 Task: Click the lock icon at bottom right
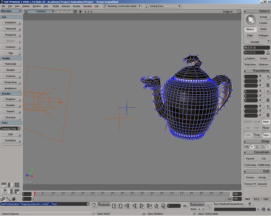click(x=268, y=209)
